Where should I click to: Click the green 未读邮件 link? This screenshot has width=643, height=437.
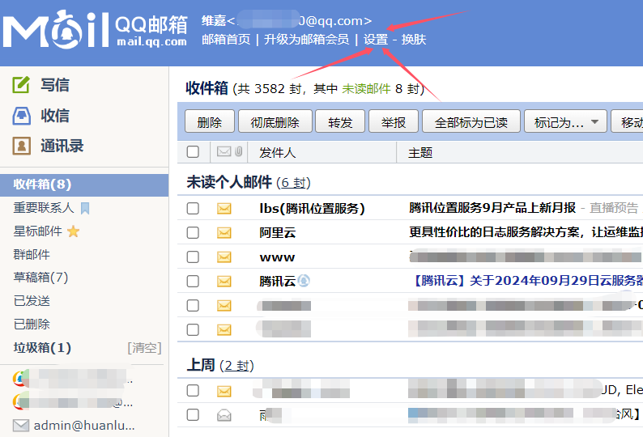click(x=366, y=88)
